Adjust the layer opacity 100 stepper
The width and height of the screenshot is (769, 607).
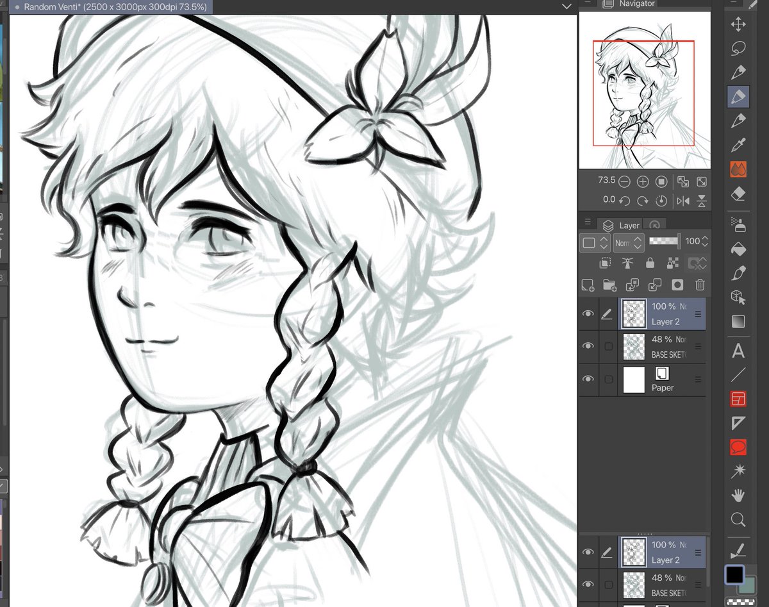tap(705, 242)
